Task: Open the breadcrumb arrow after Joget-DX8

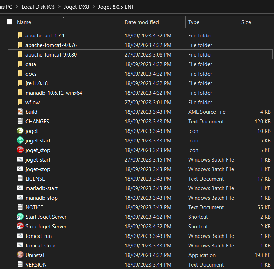Action: [93, 7]
